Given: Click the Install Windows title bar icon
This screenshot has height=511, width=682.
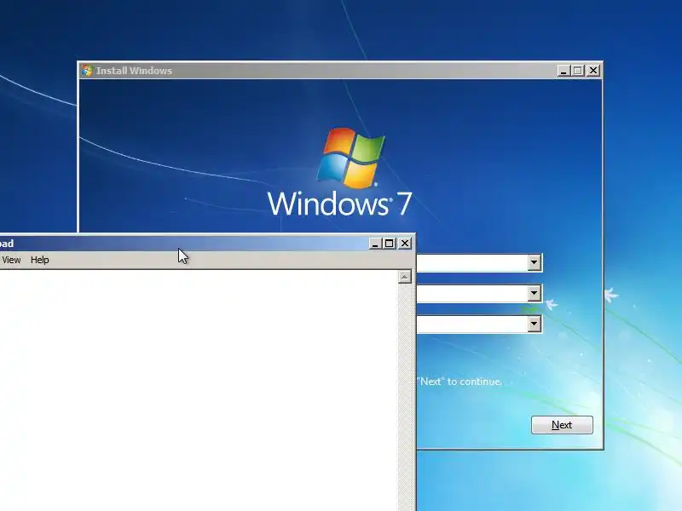Looking at the screenshot, I should point(87,70).
